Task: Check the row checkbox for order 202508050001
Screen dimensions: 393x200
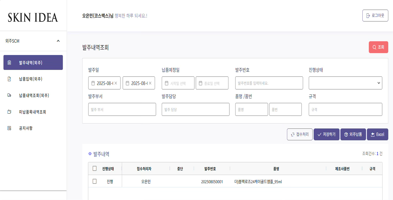Action: pos(95,181)
